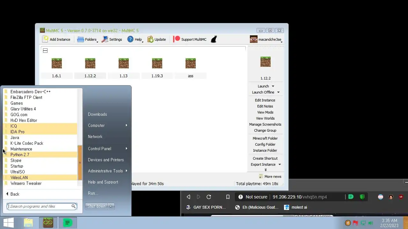The width and height of the screenshot is (408, 229).
Task: Select the 1.13 instance
Action: click(123, 68)
